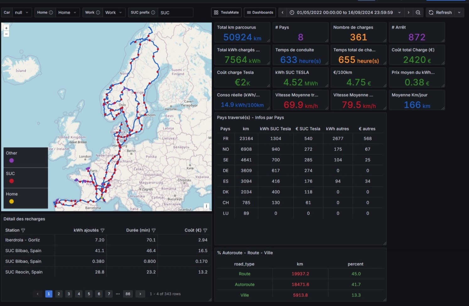Sort by the € autres column header

click(367, 129)
